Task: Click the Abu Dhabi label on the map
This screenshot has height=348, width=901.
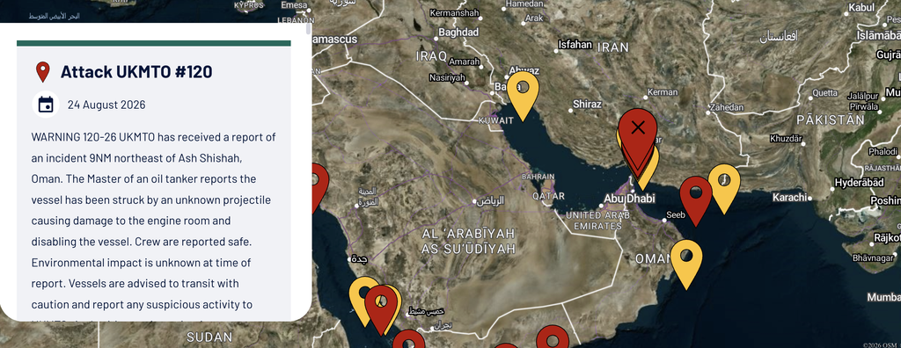Action: point(629,199)
